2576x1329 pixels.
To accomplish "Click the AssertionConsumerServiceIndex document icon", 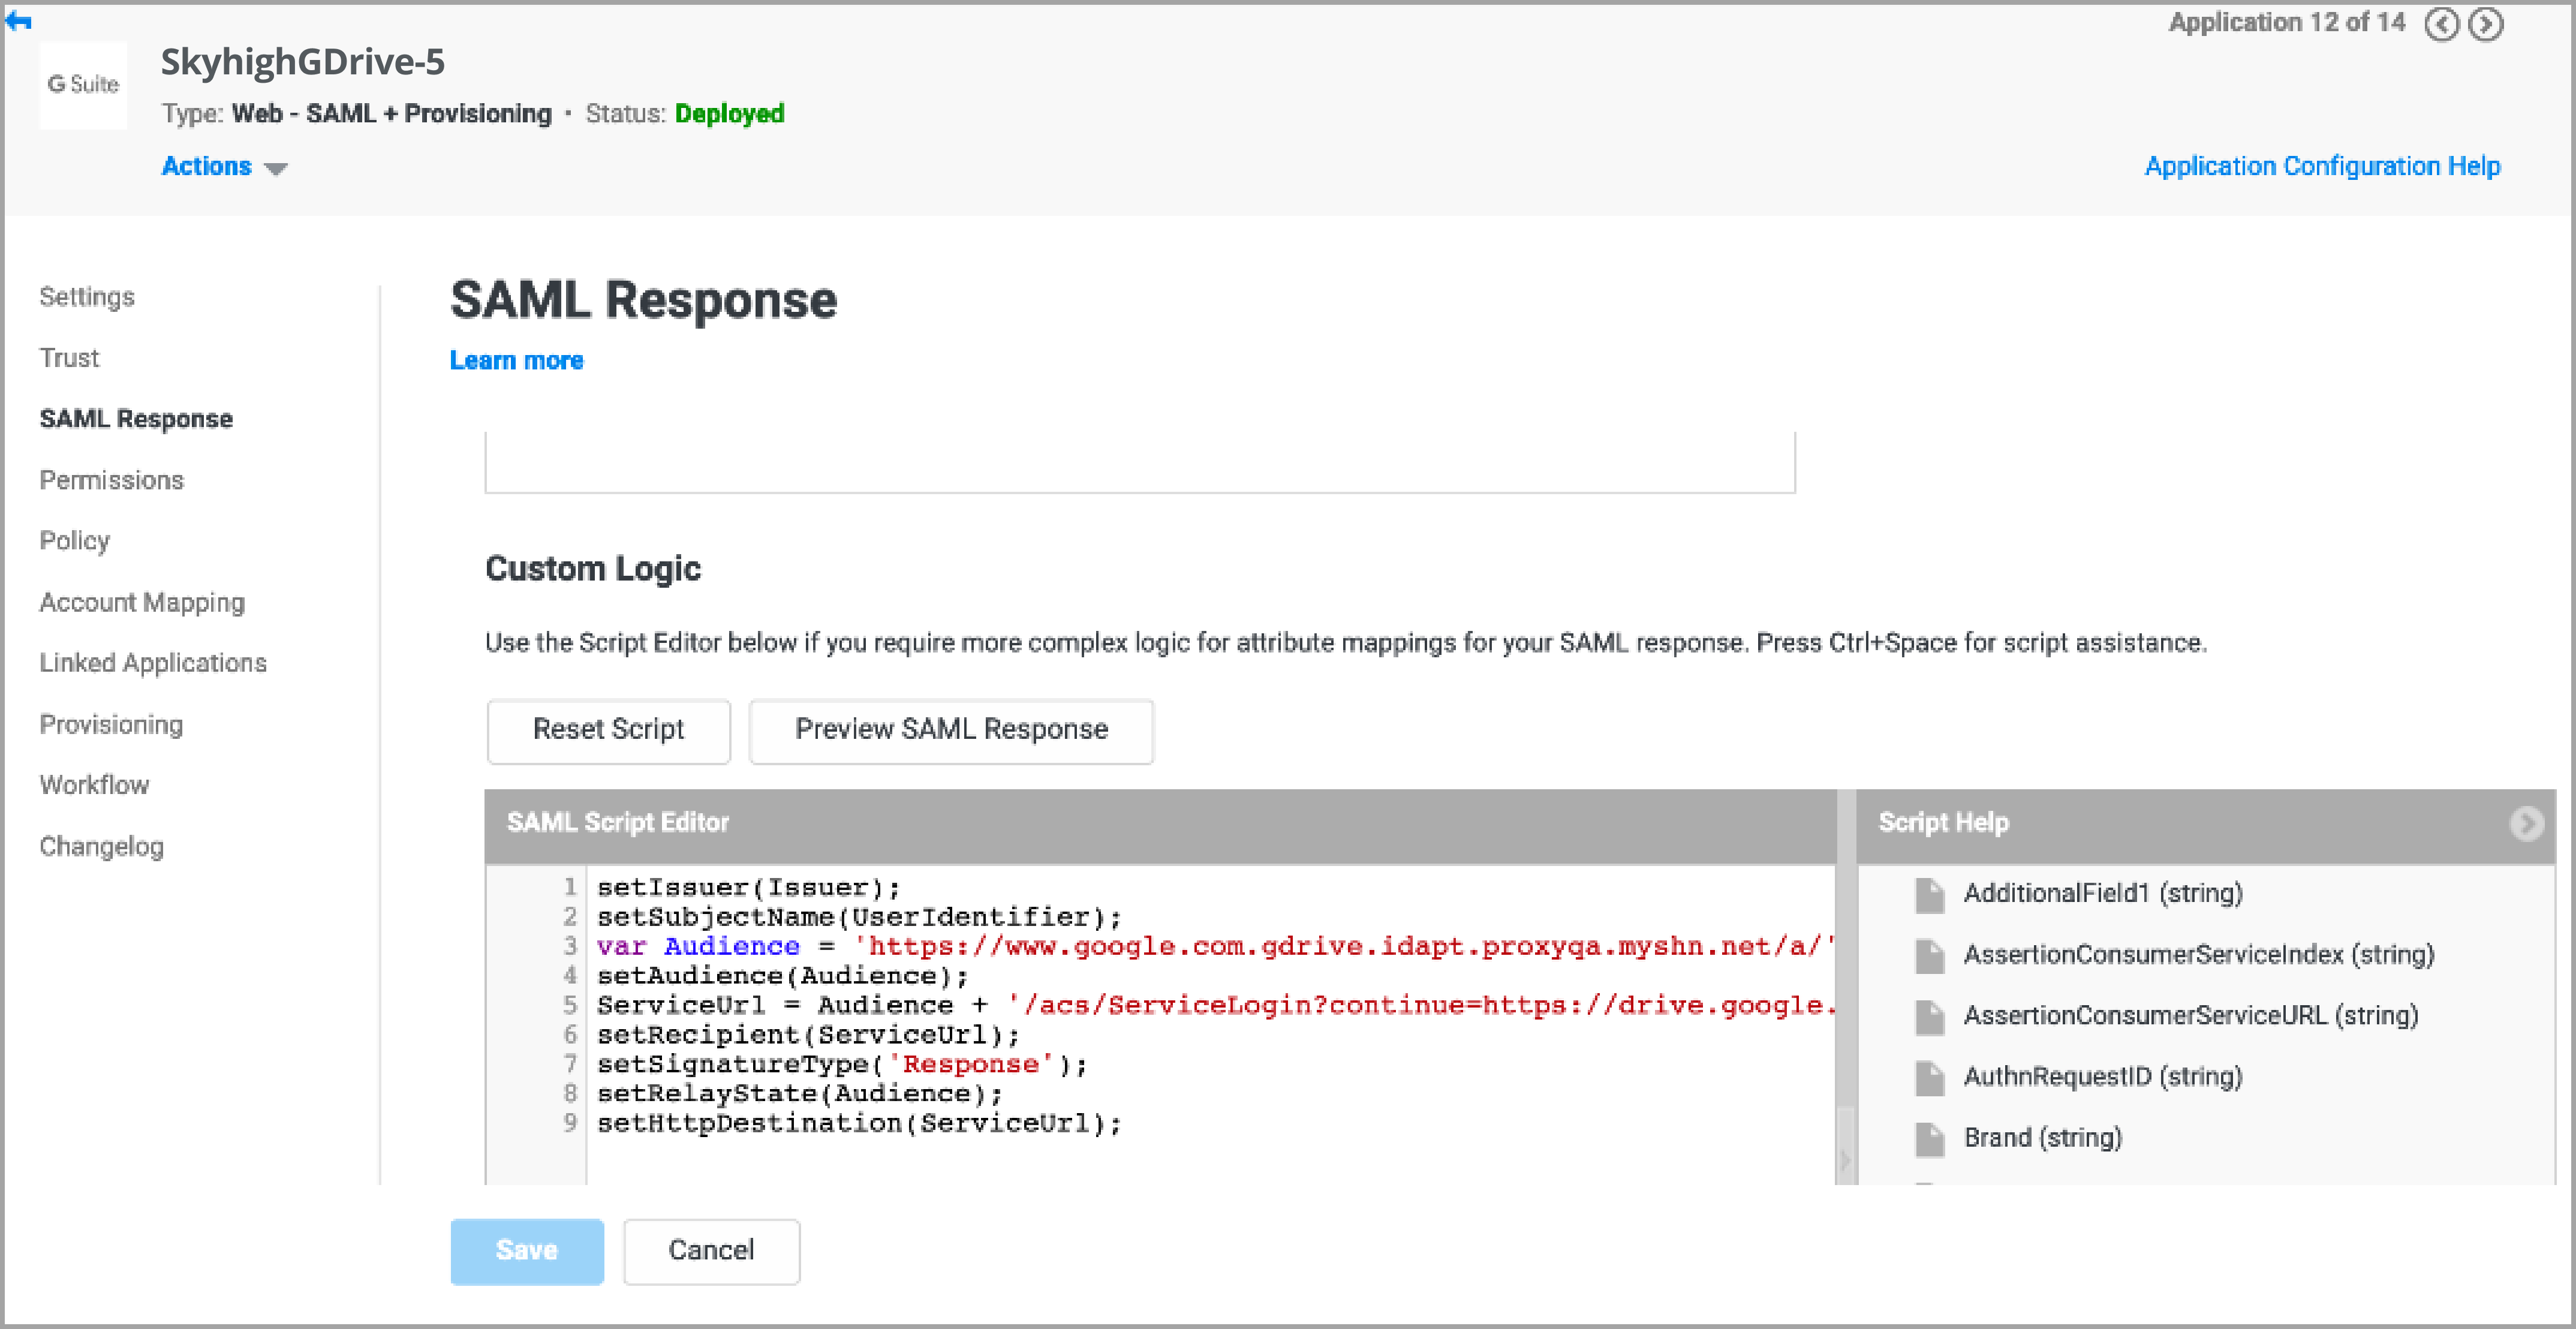I will pyautogui.click(x=1929, y=955).
